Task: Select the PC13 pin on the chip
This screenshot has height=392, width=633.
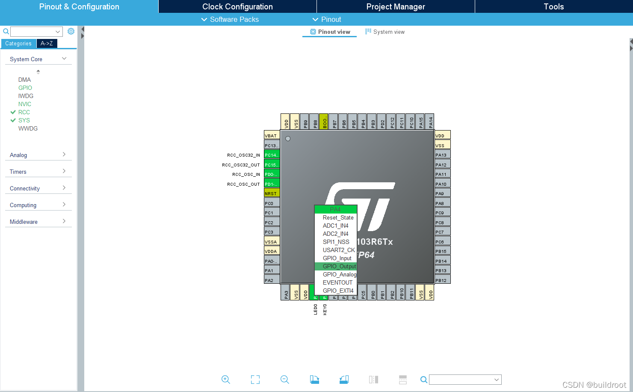Action: point(272,145)
